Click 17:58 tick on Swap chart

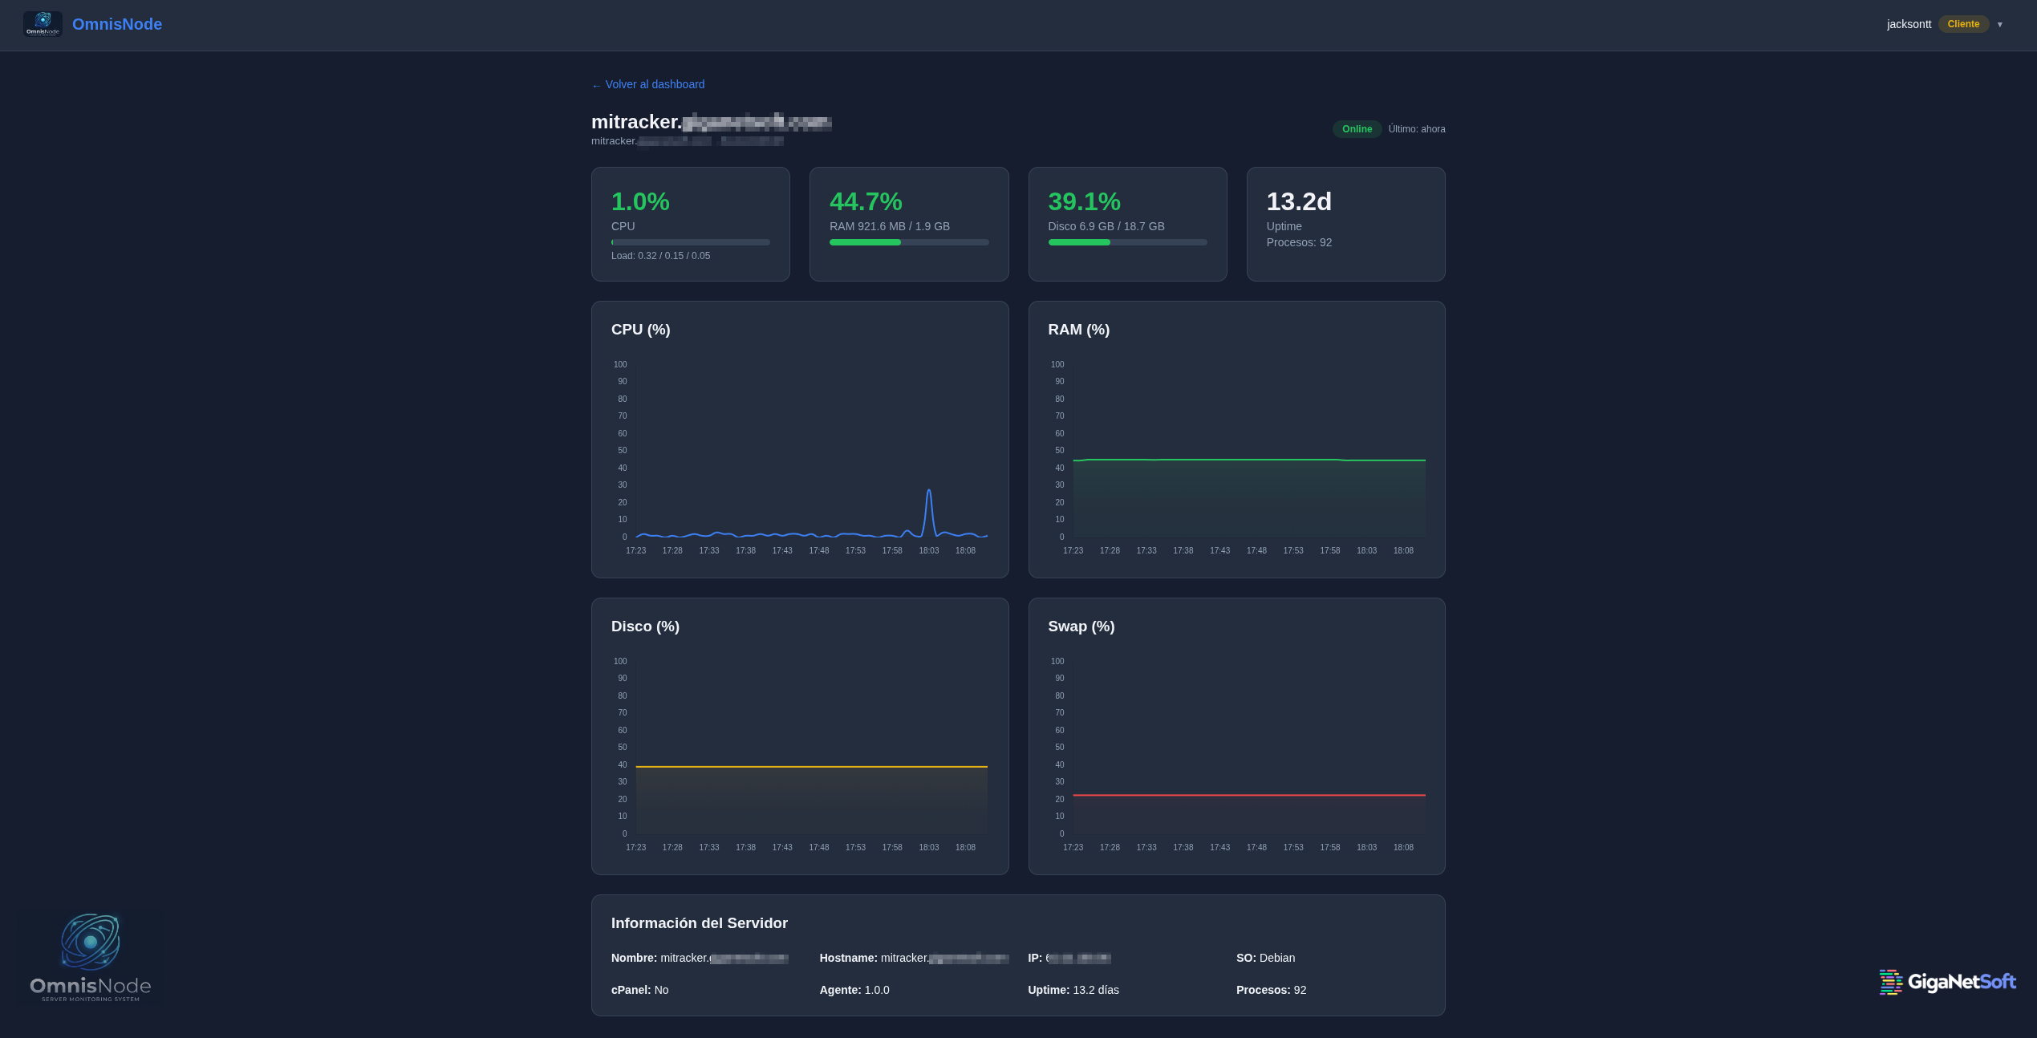pos(1329,848)
